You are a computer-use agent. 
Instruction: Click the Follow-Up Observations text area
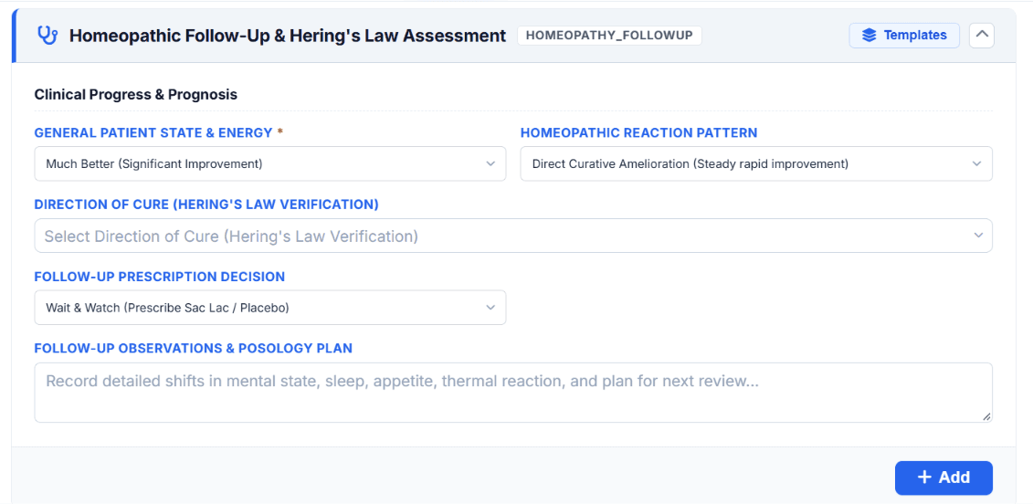(x=513, y=392)
